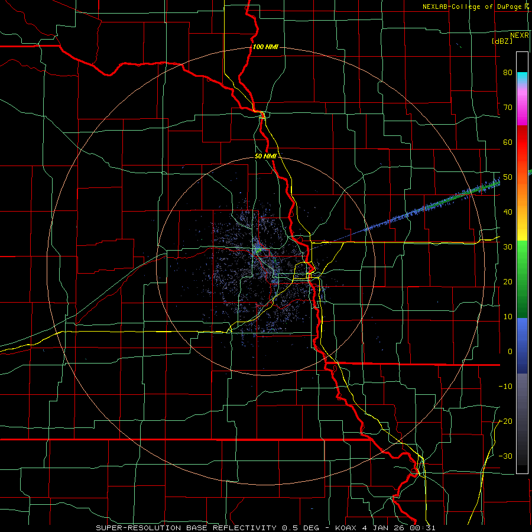
Task: Click the 50 NMI range ring label
Action: [265, 156]
